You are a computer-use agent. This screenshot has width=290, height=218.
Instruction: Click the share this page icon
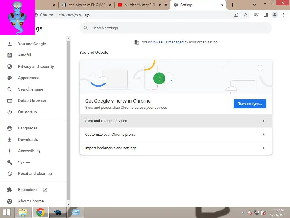236,15
